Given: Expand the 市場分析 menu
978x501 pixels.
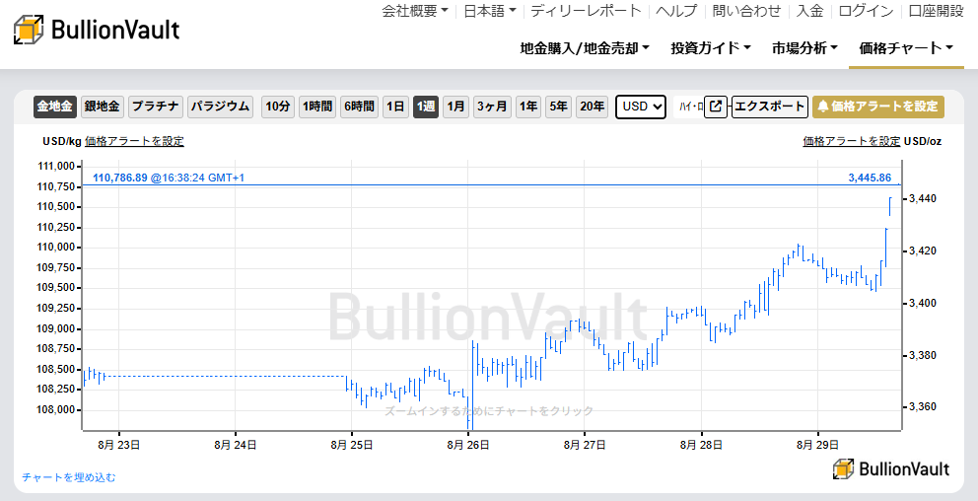Looking at the screenshot, I should pos(805,48).
